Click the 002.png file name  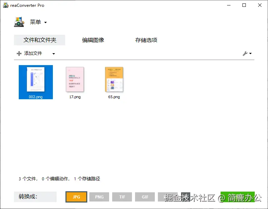(35, 97)
